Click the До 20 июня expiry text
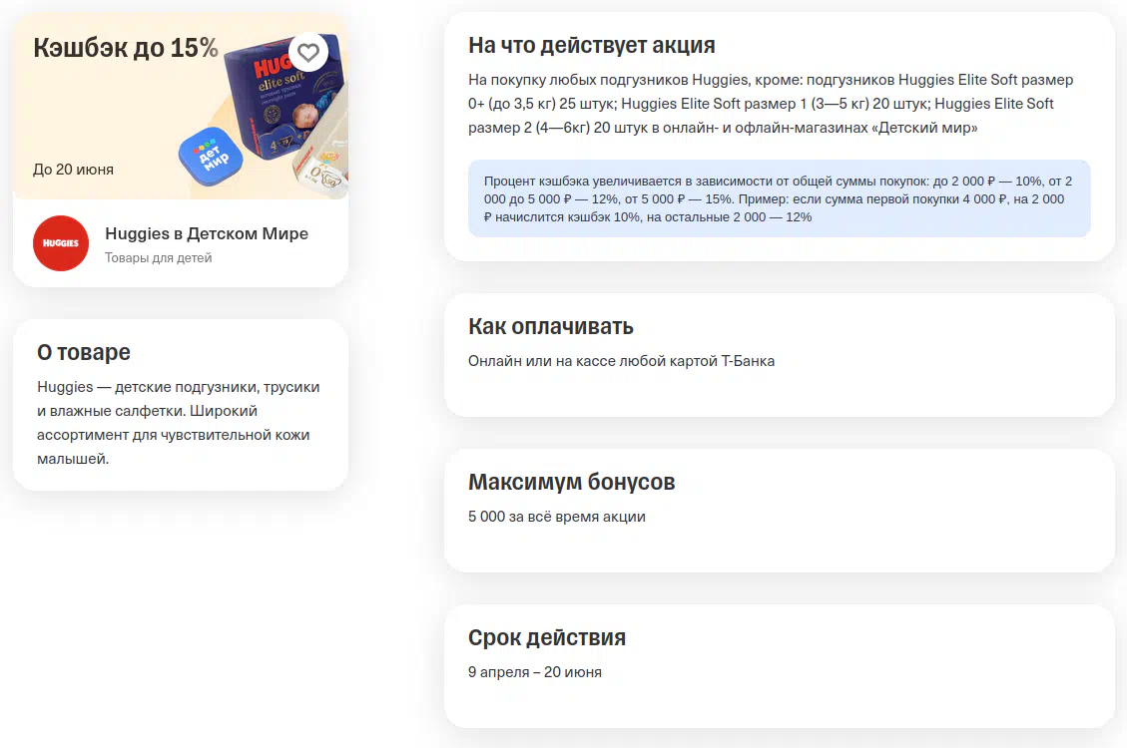 tap(73, 170)
